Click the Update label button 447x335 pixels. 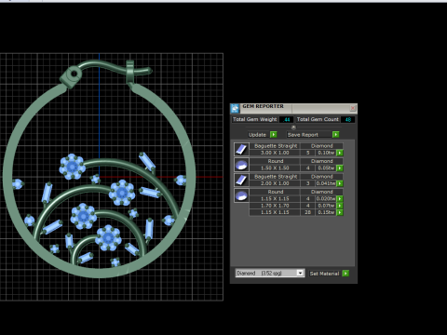pyautogui.click(x=257, y=135)
